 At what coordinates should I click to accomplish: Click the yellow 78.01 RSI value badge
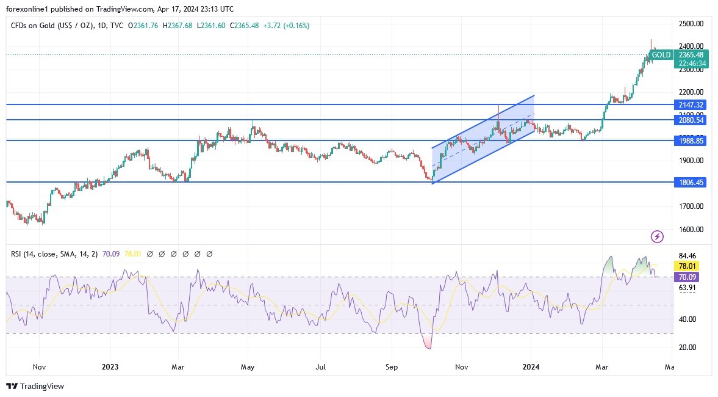click(x=686, y=266)
